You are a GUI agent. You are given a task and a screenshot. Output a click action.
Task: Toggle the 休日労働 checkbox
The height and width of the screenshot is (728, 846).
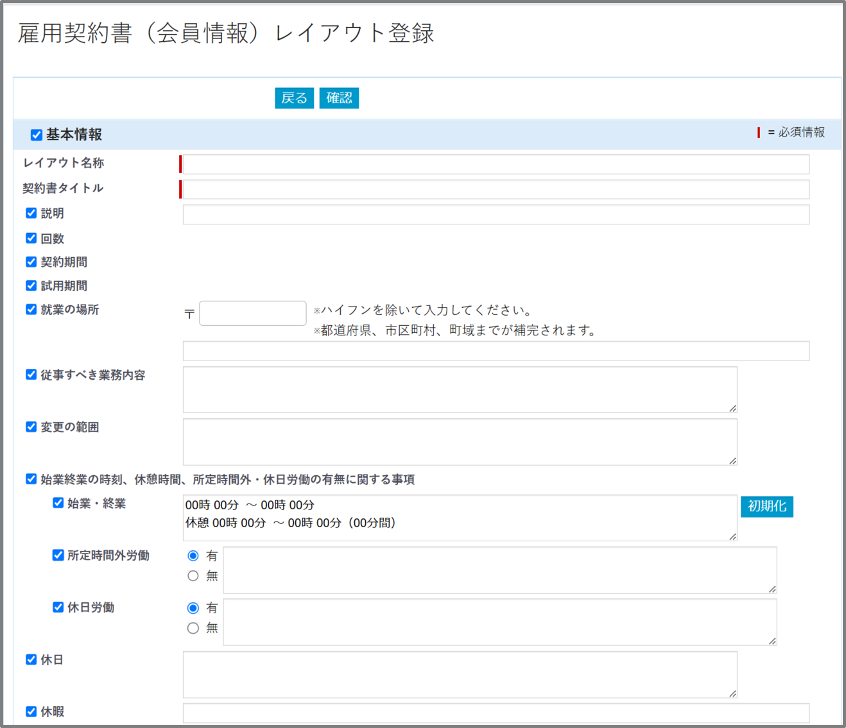pos(58,607)
